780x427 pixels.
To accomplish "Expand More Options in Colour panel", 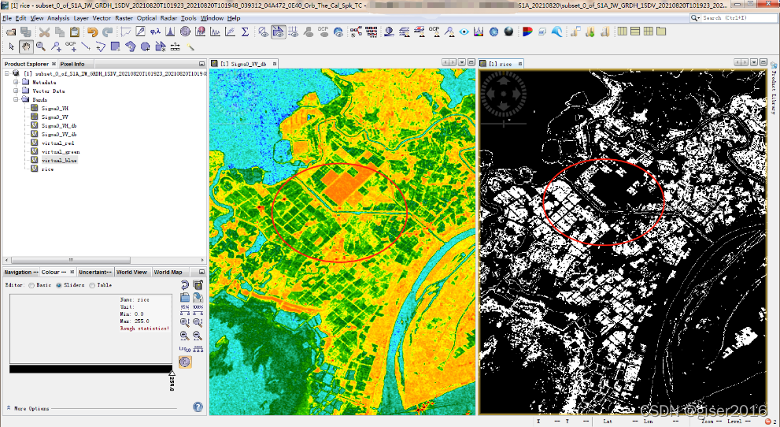I will pos(9,408).
